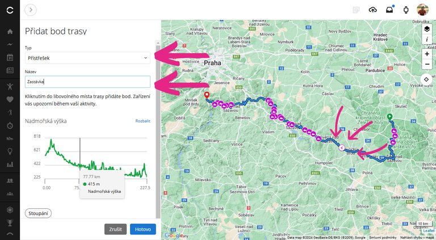The height and width of the screenshot is (240, 436).
Task: Click the Název field containing Zastávka
Action: (87, 82)
